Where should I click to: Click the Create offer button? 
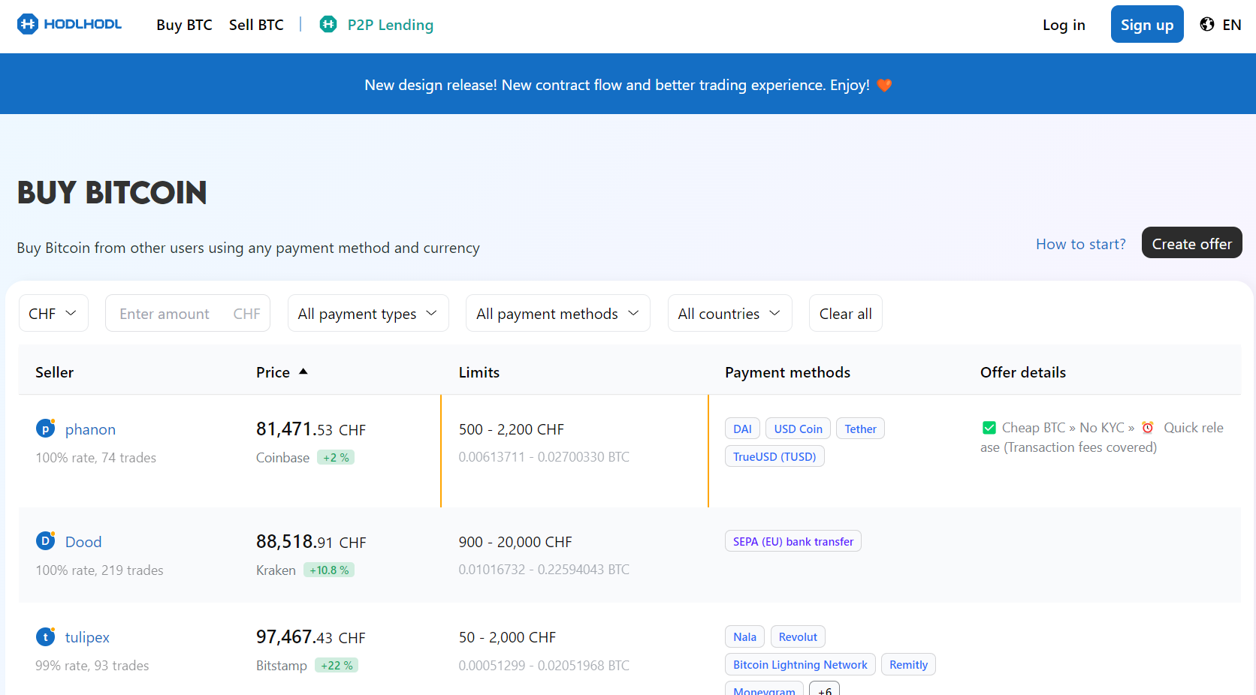[x=1191, y=242]
